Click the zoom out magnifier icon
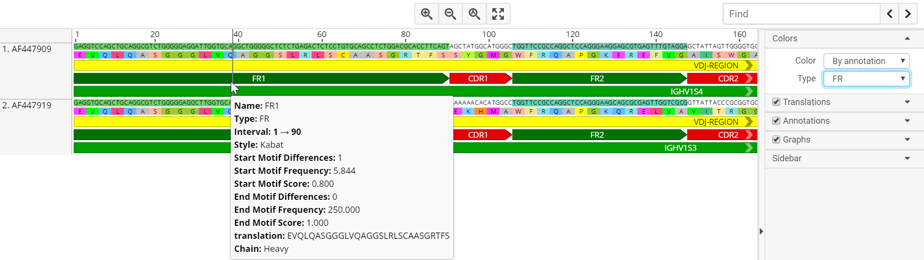The image size is (924, 260). (x=450, y=14)
